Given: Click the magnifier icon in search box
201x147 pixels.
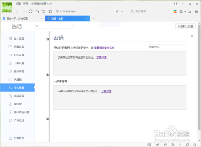Looking at the screenshot, I should click(x=132, y=11).
